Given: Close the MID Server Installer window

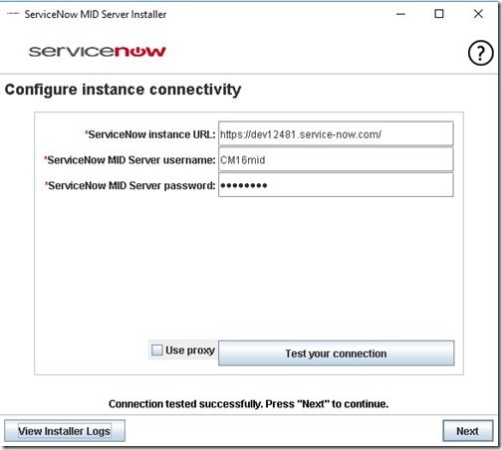Looking at the screenshot, I should [x=478, y=14].
